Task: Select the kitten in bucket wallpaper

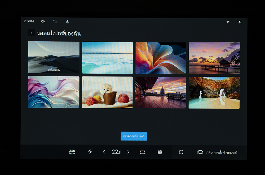Action: [x=107, y=92]
